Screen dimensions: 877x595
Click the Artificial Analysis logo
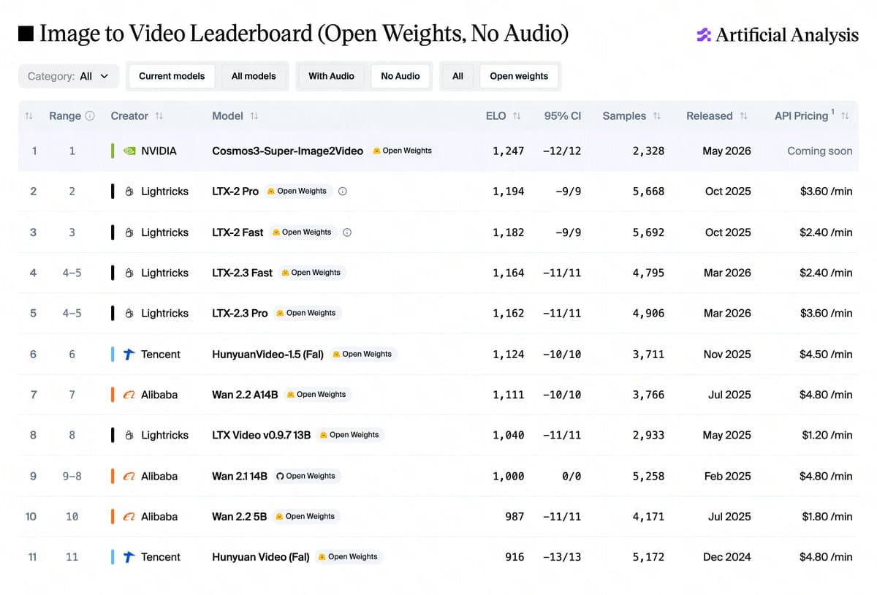click(778, 34)
